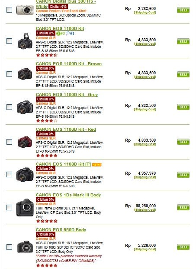The height and width of the screenshot is (269, 196).
Task: Click star rating of EOS 1Ds Mark III
Action: (47, 221)
